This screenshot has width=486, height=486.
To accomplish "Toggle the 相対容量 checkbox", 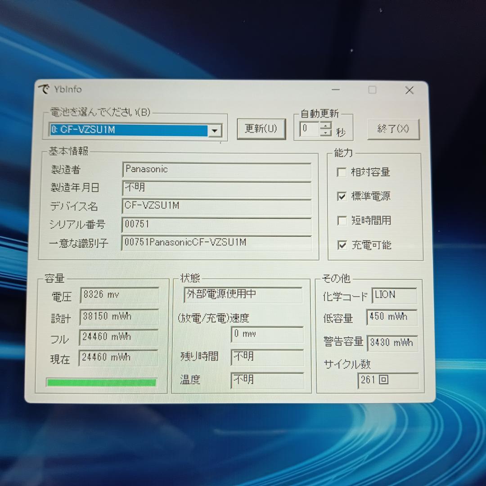I will 342,172.
